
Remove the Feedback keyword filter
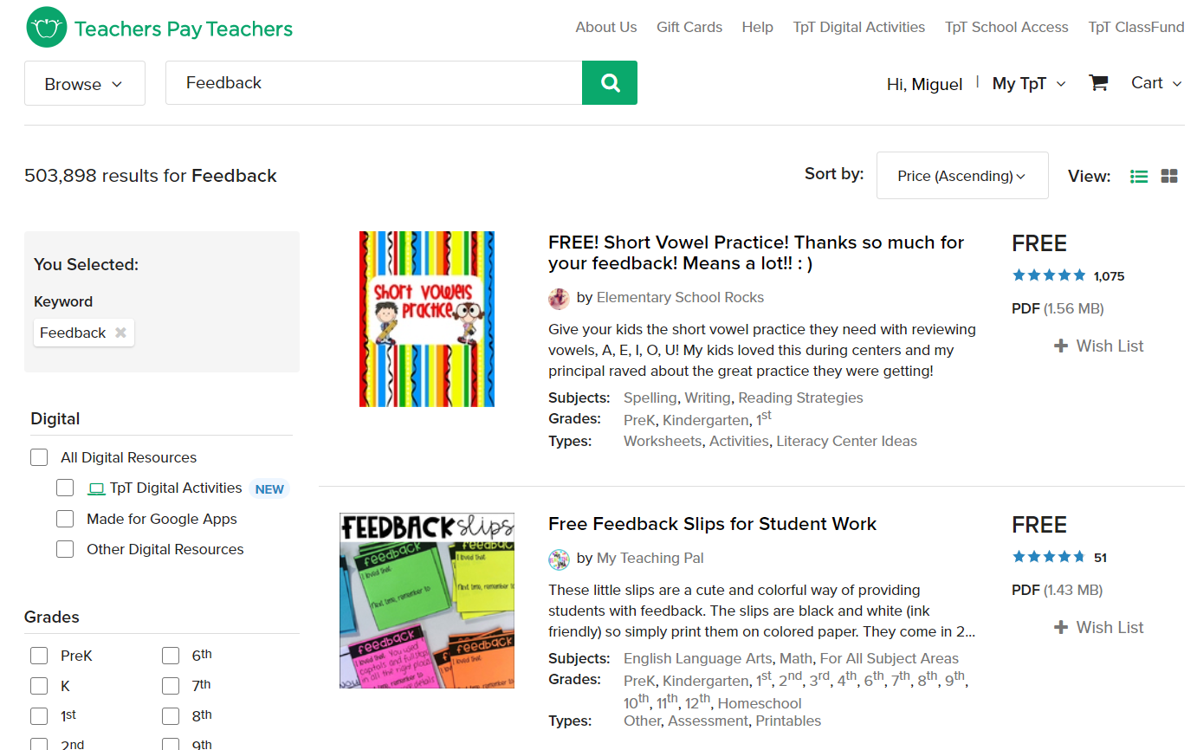click(x=120, y=333)
